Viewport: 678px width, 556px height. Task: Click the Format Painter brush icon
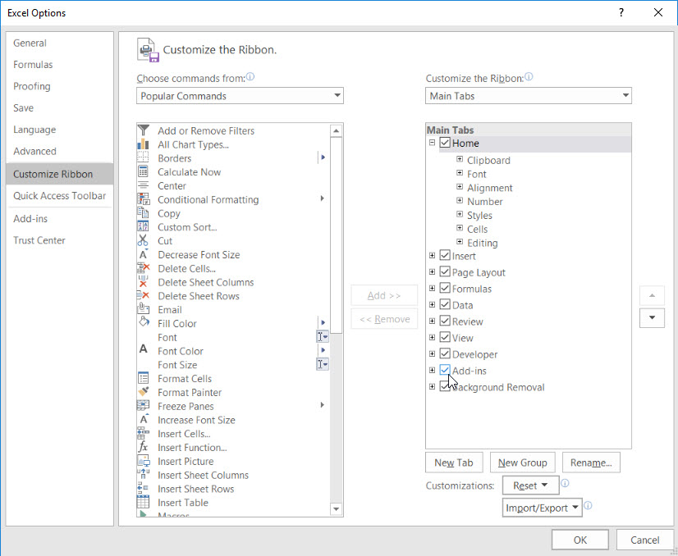(143, 392)
